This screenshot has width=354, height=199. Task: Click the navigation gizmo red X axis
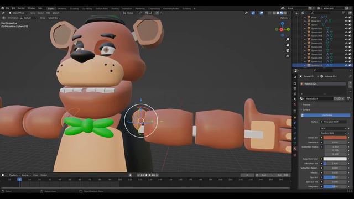click(x=282, y=29)
